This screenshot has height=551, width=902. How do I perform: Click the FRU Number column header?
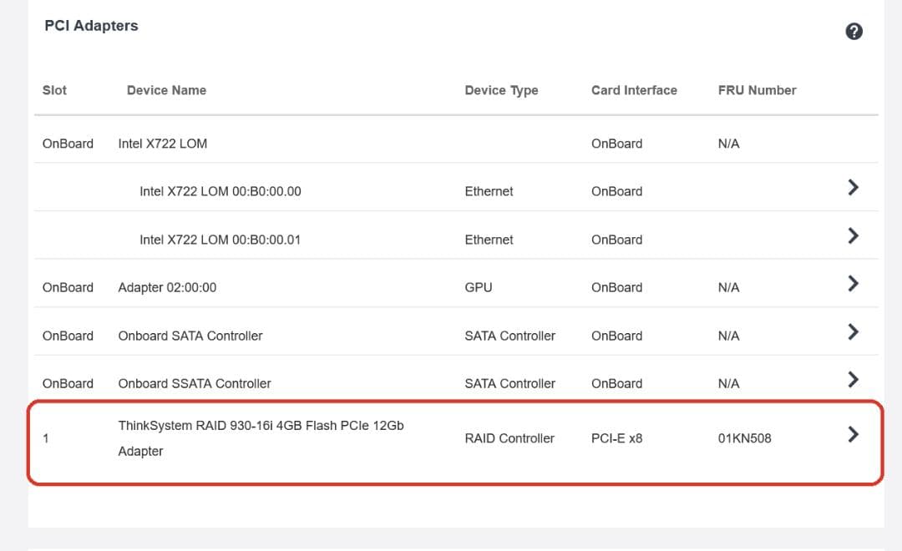click(x=757, y=90)
